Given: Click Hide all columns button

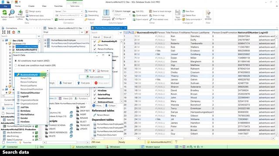Looking at the screenshot, I should (x=97, y=37).
